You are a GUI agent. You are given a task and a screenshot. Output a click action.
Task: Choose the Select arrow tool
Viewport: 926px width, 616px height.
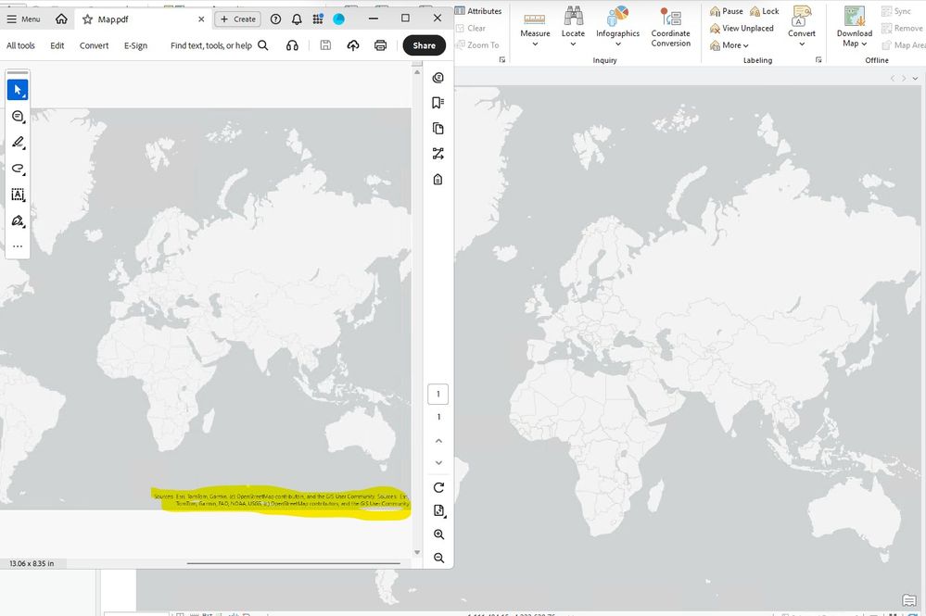click(18, 90)
